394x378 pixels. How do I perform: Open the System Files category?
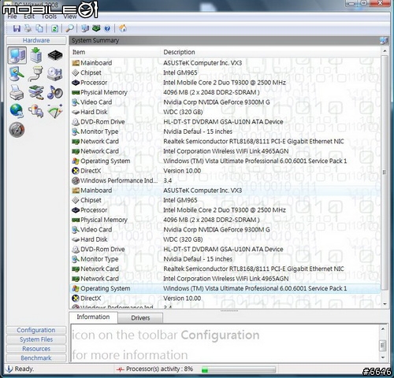(36, 339)
